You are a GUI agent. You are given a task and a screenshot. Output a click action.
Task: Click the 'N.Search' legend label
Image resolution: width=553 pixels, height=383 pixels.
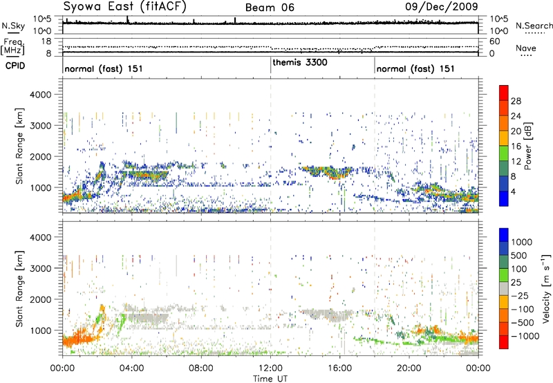point(534,26)
